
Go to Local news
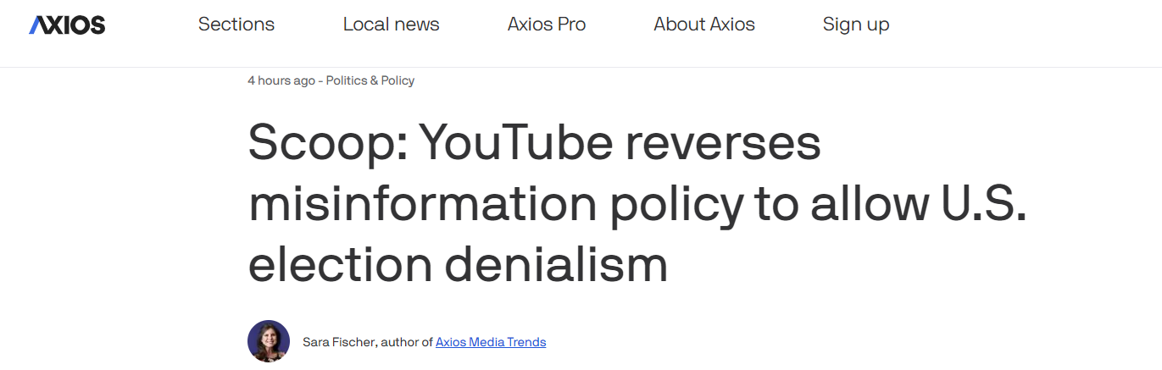(391, 25)
